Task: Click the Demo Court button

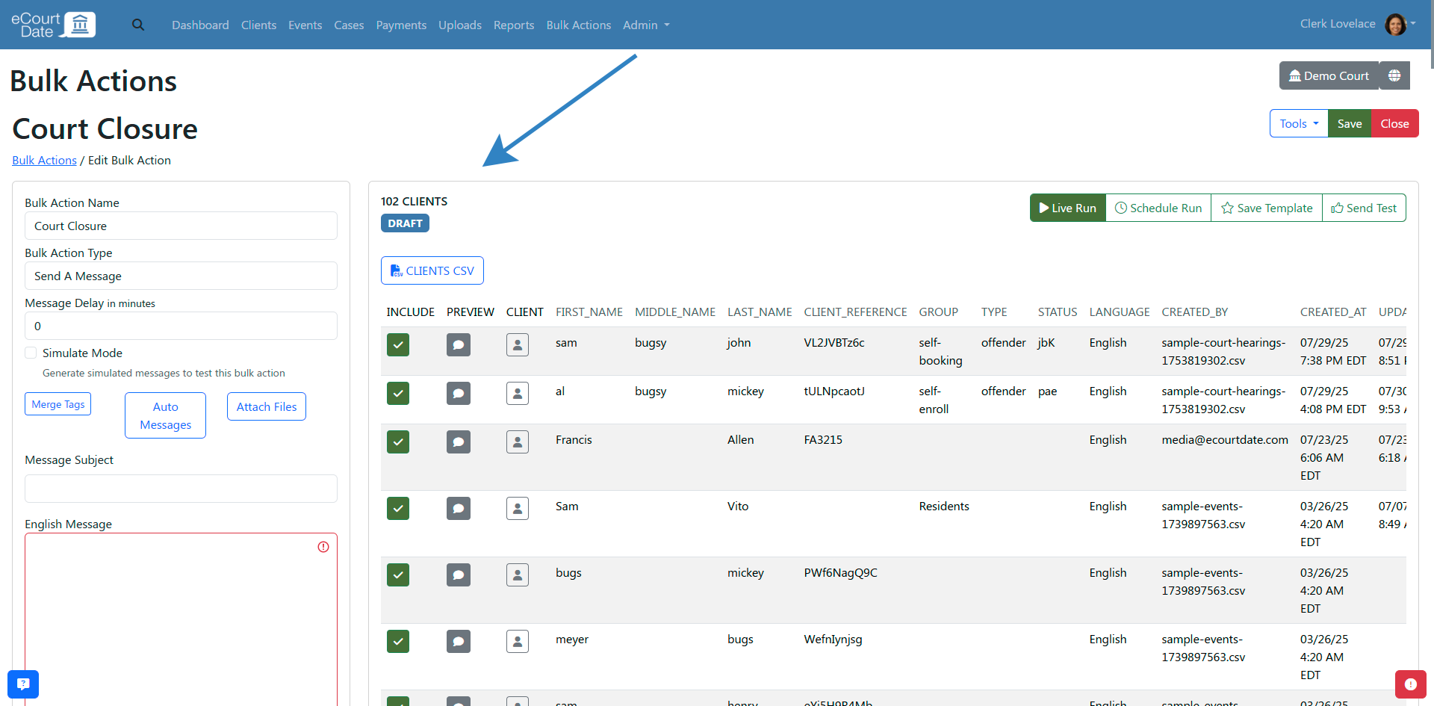Action: [x=1329, y=75]
